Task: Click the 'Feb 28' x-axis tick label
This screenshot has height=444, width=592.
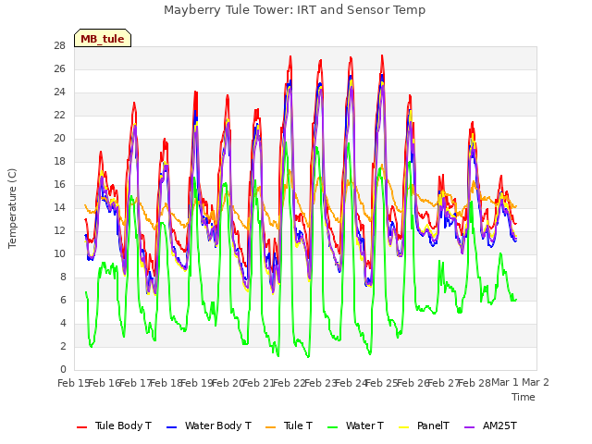Action: [475, 383]
